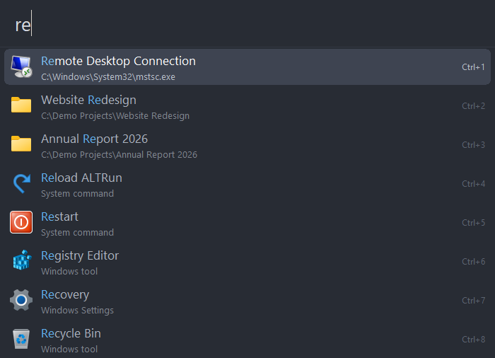Click the Website Redesign folder icon
The image size is (495, 358).
[21, 105]
